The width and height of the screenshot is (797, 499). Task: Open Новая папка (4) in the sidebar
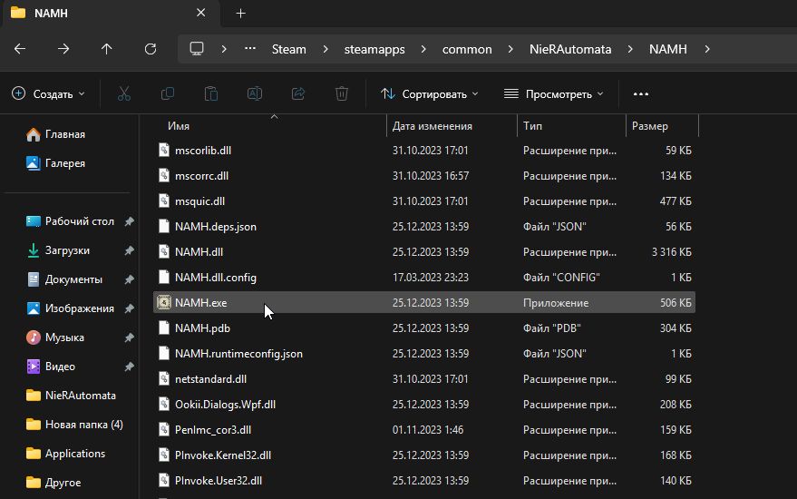pos(74,425)
